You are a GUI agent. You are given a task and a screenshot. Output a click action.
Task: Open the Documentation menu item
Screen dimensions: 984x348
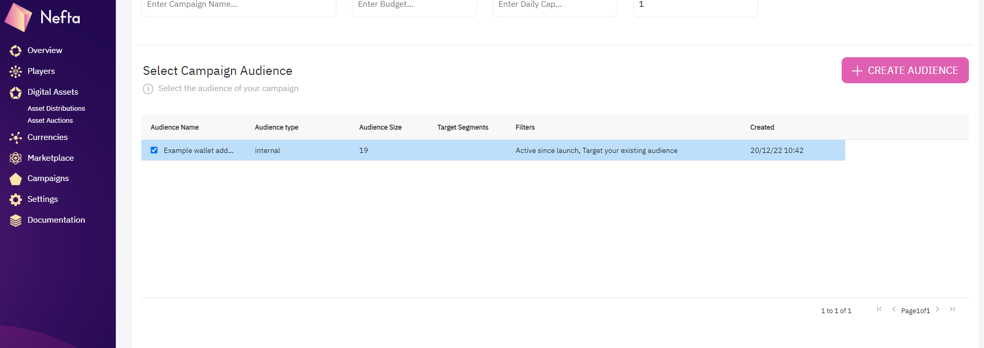pyautogui.click(x=56, y=220)
